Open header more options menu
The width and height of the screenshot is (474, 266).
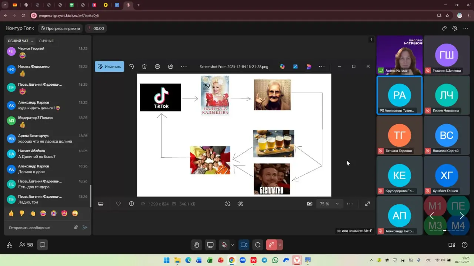coord(465,28)
